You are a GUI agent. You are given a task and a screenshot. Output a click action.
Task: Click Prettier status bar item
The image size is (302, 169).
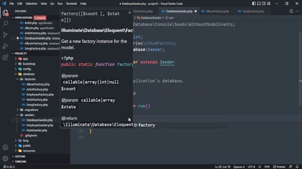pos(279,167)
